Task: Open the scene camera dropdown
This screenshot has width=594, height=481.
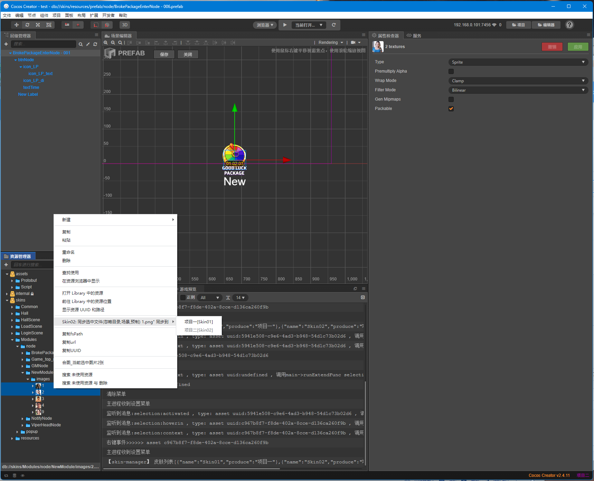Action: 356,43
